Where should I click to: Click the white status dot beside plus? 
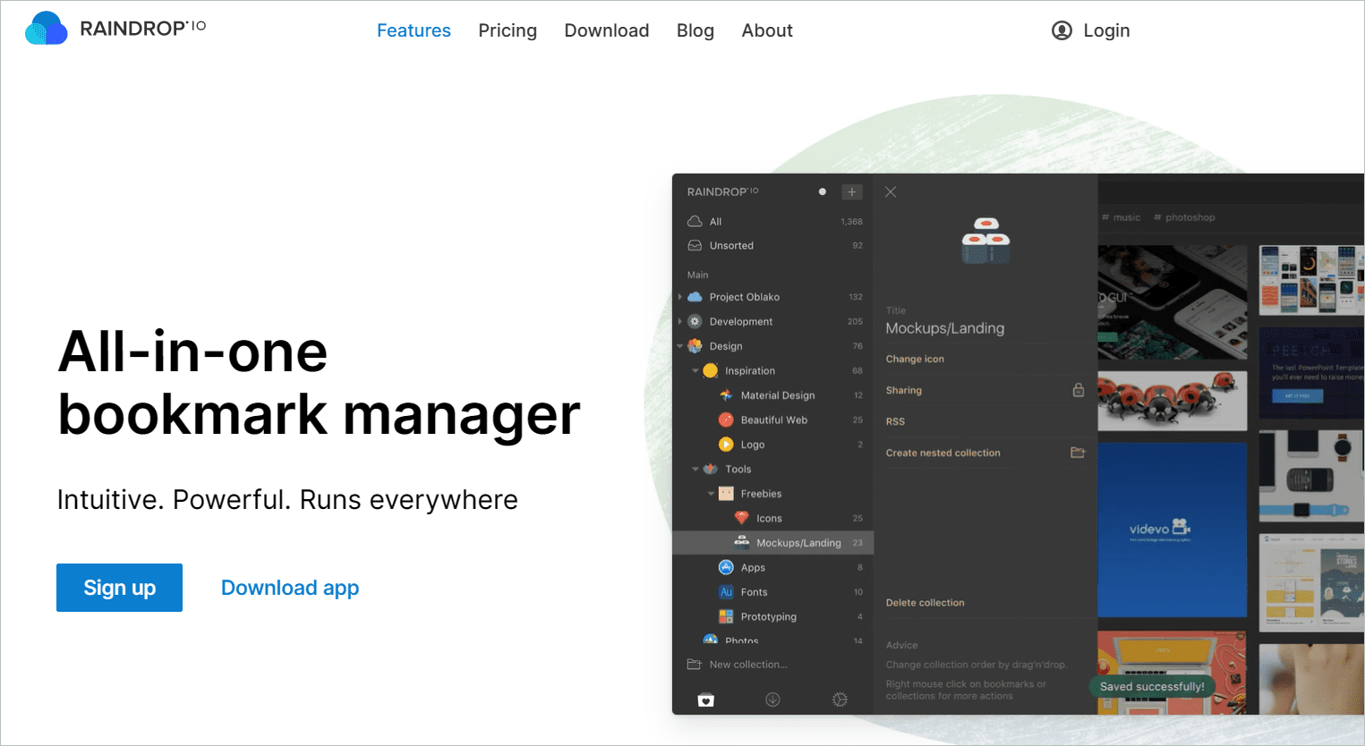823,191
